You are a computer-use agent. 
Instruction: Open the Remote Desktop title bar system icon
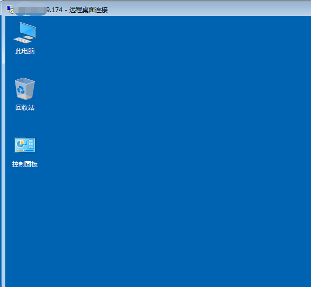coord(11,10)
